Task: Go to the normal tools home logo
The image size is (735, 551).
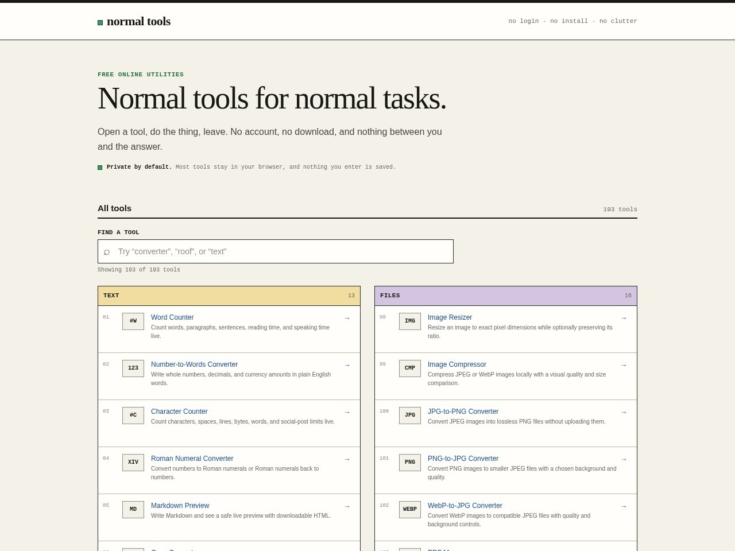Action: click(134, 21)
